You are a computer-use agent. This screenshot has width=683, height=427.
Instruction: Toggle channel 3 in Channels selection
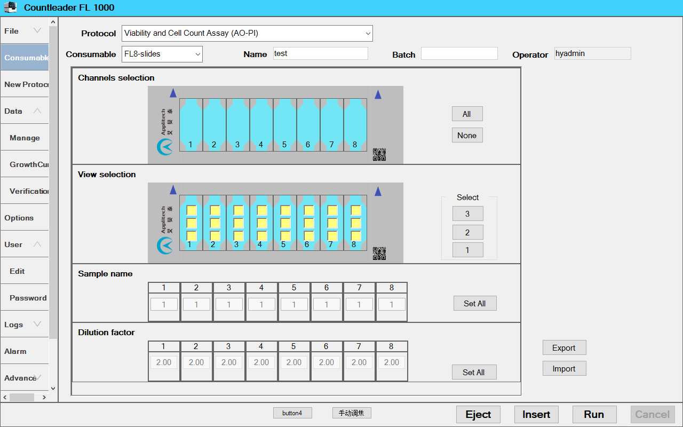pyautogui.click(x=237, y=124)
